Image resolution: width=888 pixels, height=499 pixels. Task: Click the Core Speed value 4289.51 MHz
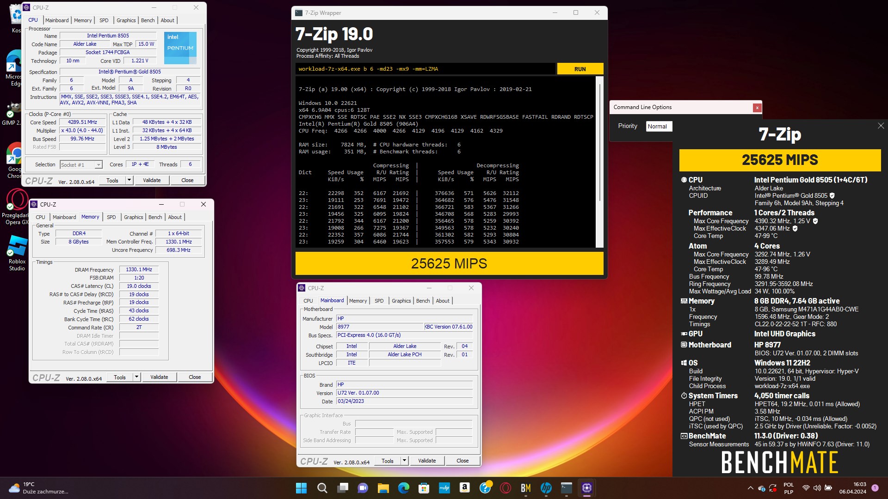[82, 122]
